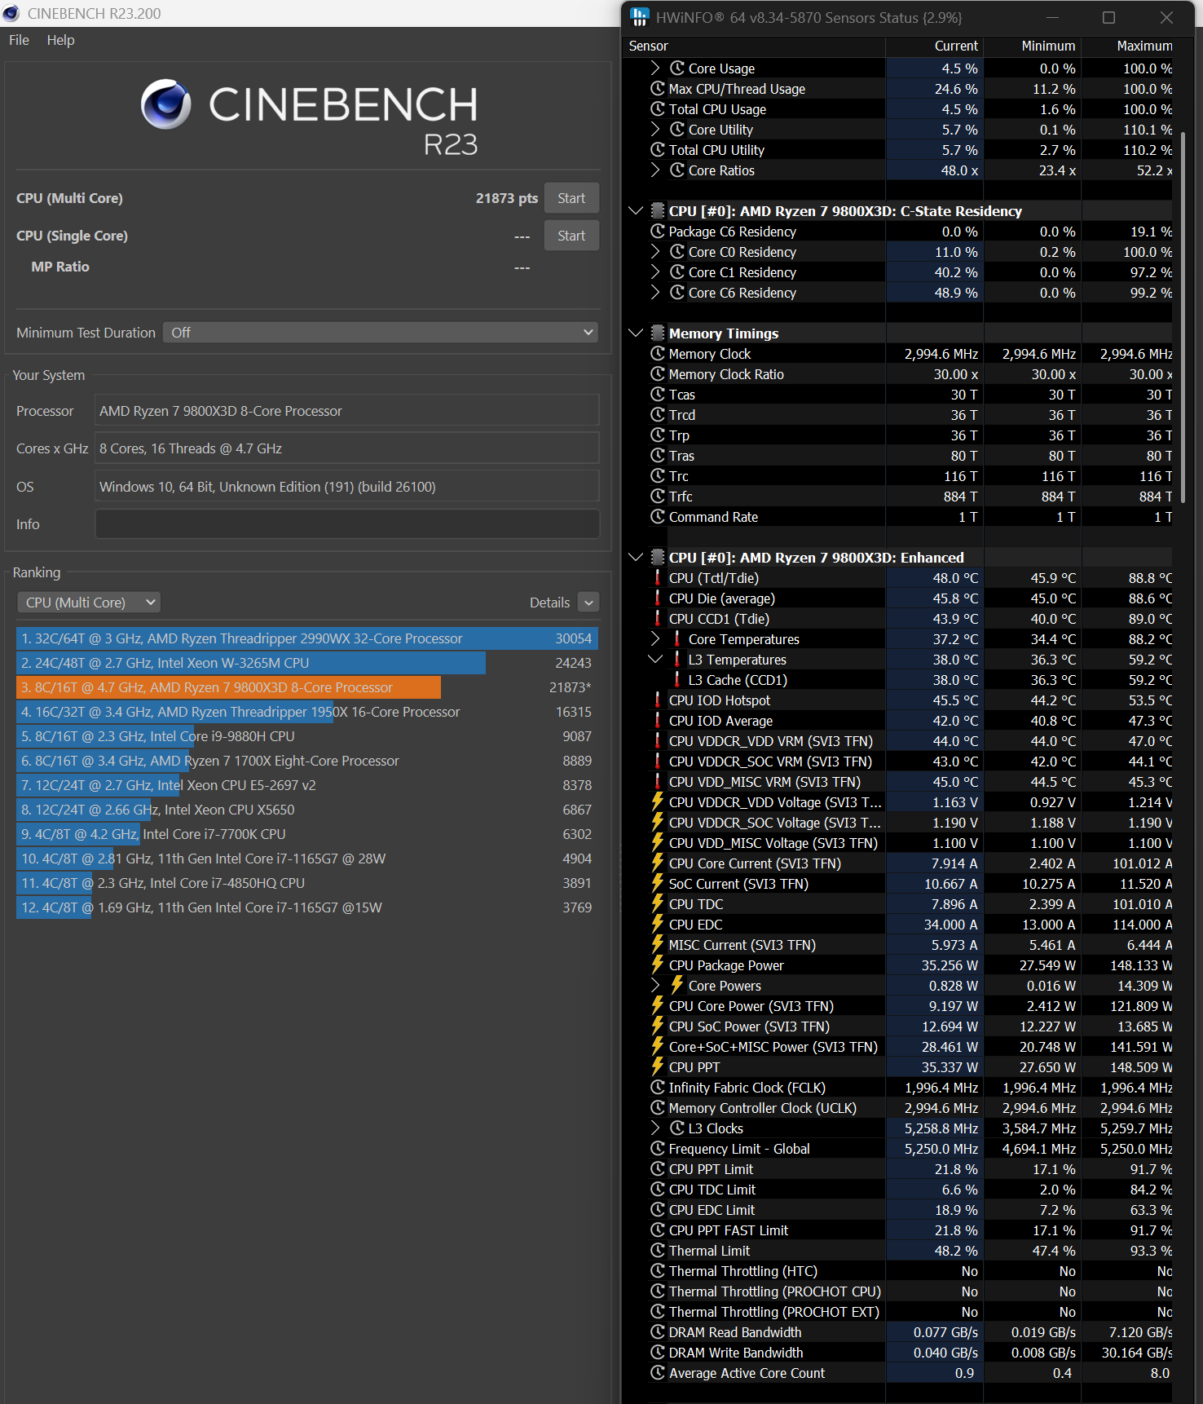This screenshot has height=1404, width=1203.
Task: Click the lightning icon beside SoC Current
Action: coord(658,884)
